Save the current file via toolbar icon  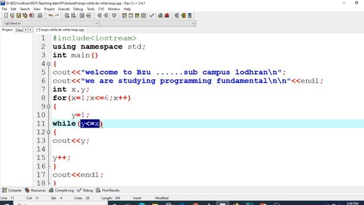[x=19, y=15]
